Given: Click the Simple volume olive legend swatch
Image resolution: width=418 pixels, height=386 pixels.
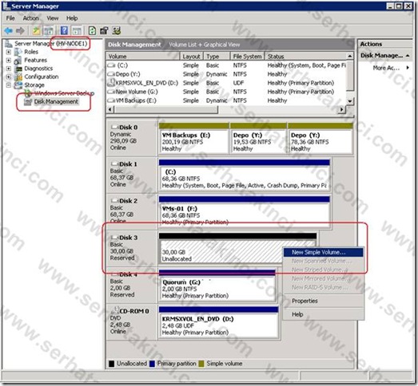Looking at the screenshot, I should (201, 364).
